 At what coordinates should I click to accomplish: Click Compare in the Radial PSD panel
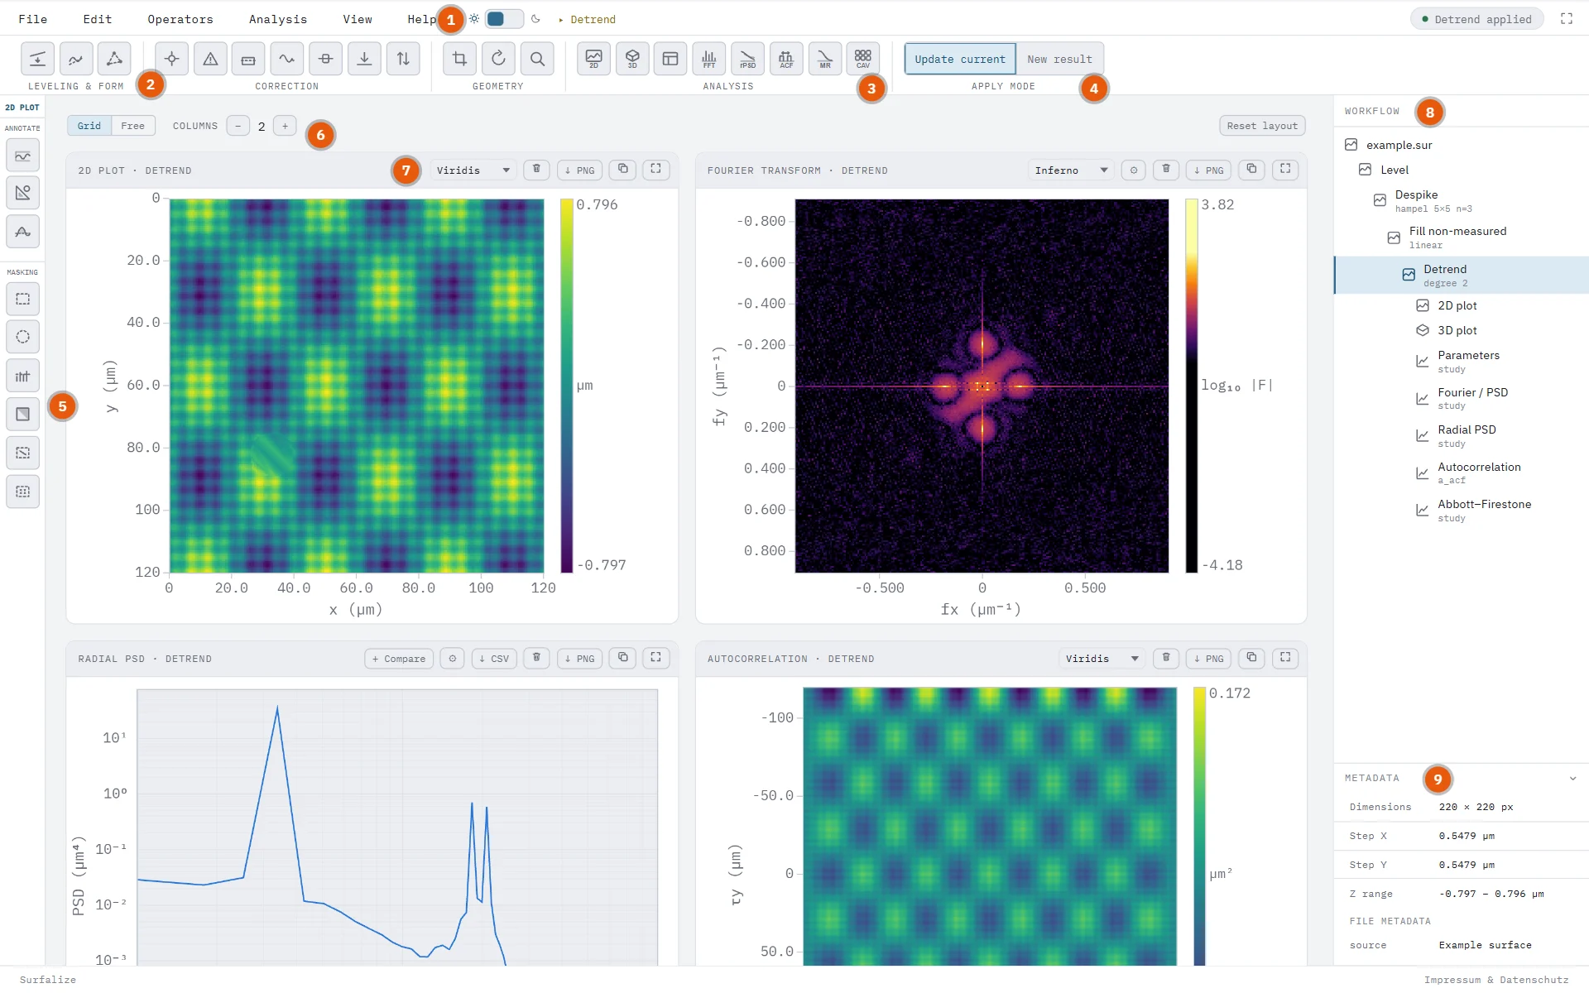399,658
